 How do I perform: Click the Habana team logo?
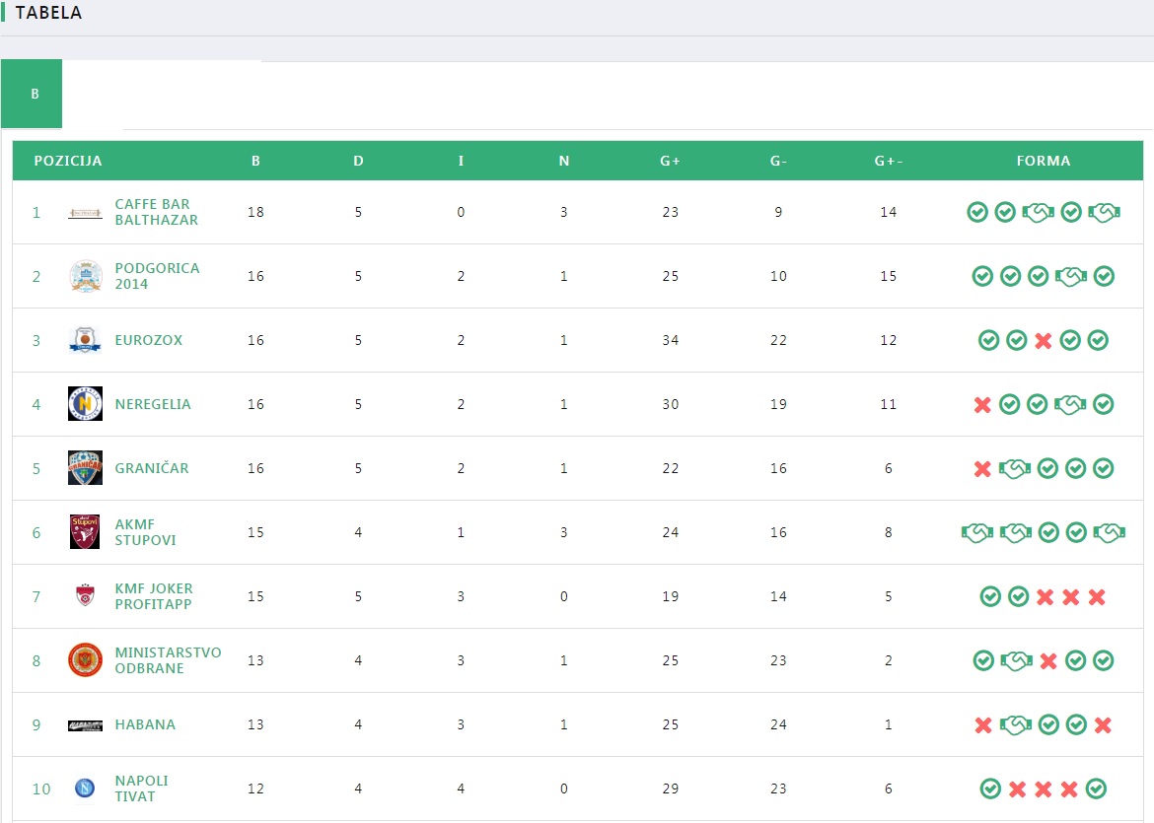[85, 725]
